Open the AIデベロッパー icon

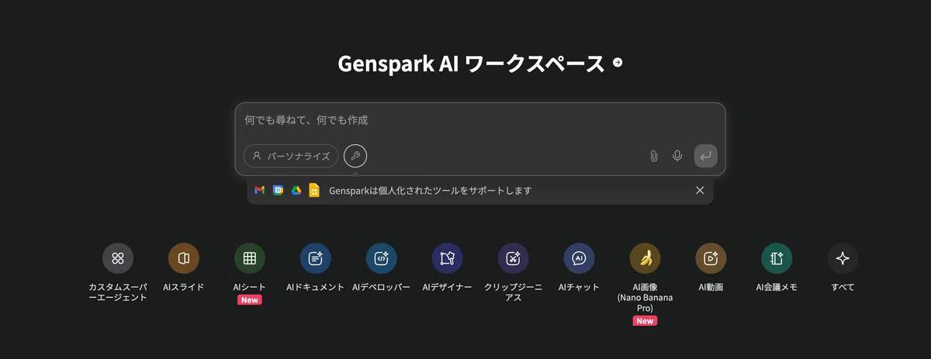pyautogui.click(x=382, y=258)
